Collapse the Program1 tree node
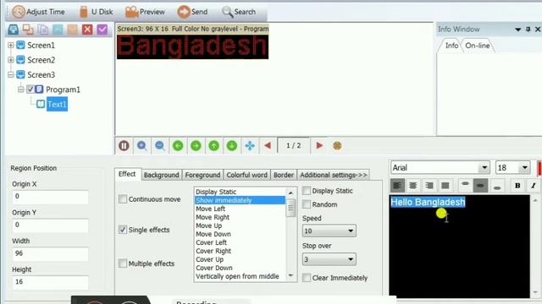Viewport: 542px width, 304px height. [20, 90]
